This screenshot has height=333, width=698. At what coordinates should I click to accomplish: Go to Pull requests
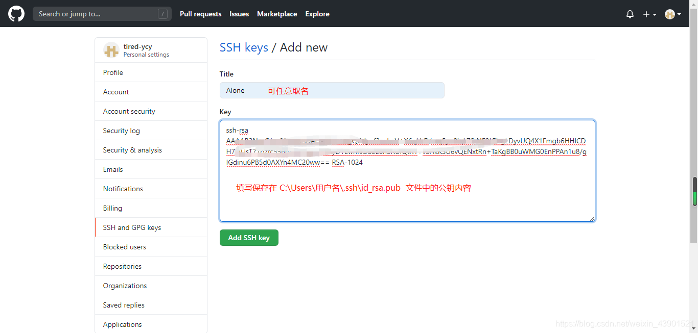pyautogui.click(x=201, y=14)
